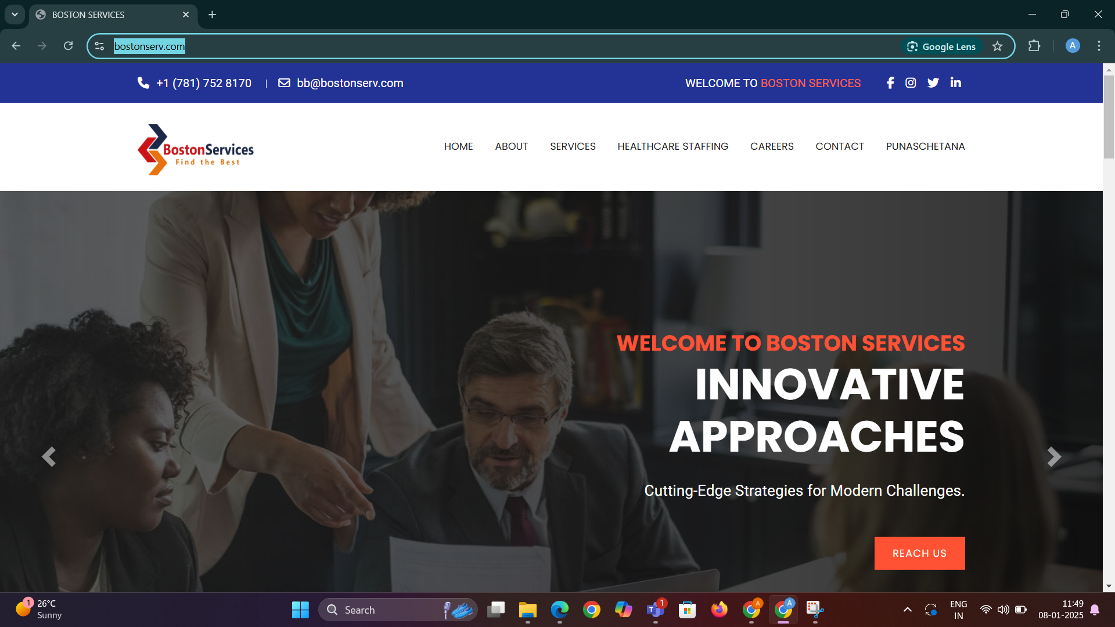Show hidden system tray icons
Screen dimensions: 1115x627
click(907, 610)
